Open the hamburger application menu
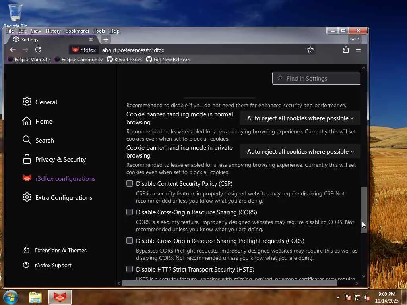This screenshot has height=305, width=407. [x=359, y=50]
